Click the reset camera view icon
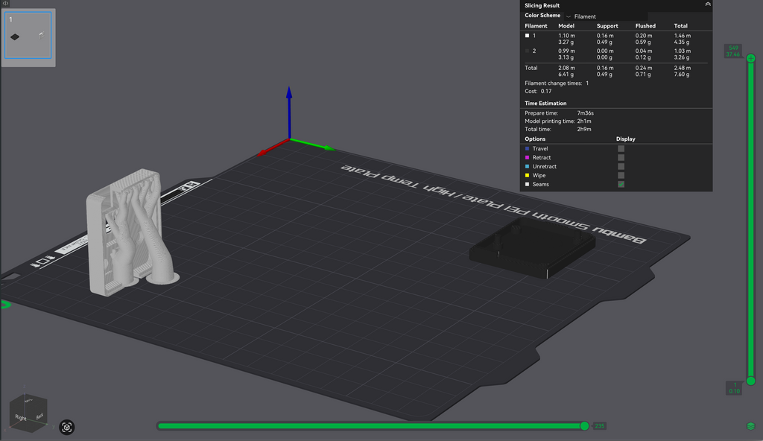 tap(66, 427)
